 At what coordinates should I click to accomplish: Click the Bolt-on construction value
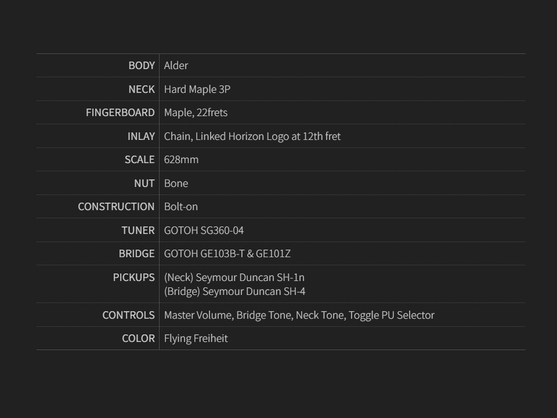[x=181, y=207]
